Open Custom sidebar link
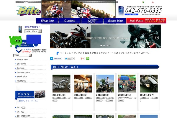The image size is (177, 118). coord(21,68)
